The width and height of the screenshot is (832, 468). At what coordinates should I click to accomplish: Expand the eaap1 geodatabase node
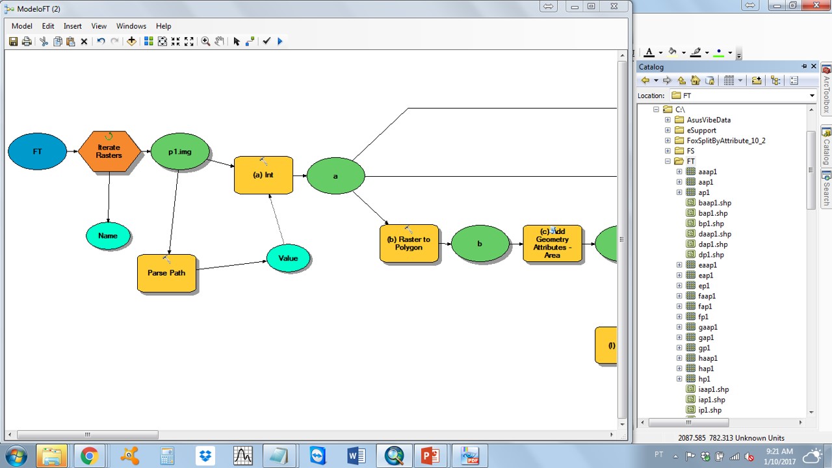[x=680, y=265]
